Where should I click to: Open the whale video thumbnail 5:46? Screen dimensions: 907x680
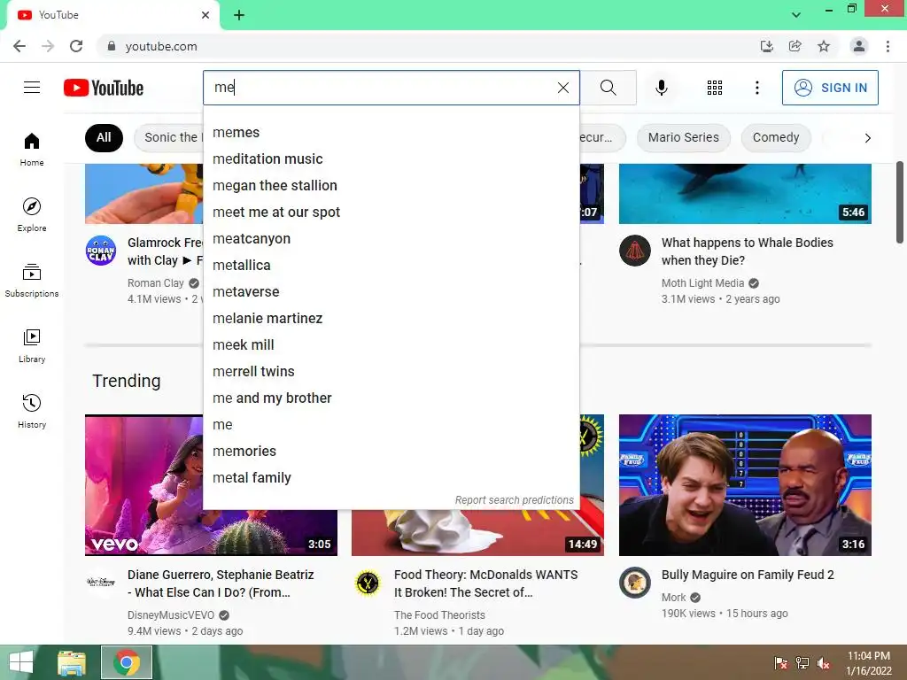tap(745, 194)
